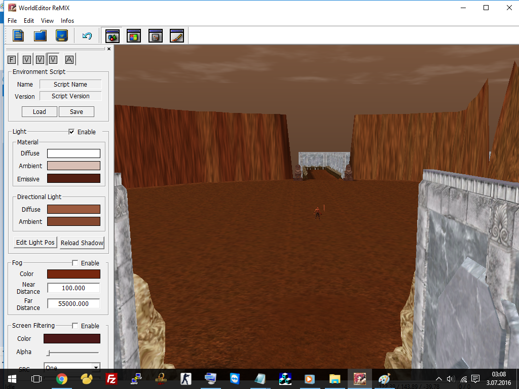
Task: Open the 3D objects window icon
Action: [x=112, y=36]
